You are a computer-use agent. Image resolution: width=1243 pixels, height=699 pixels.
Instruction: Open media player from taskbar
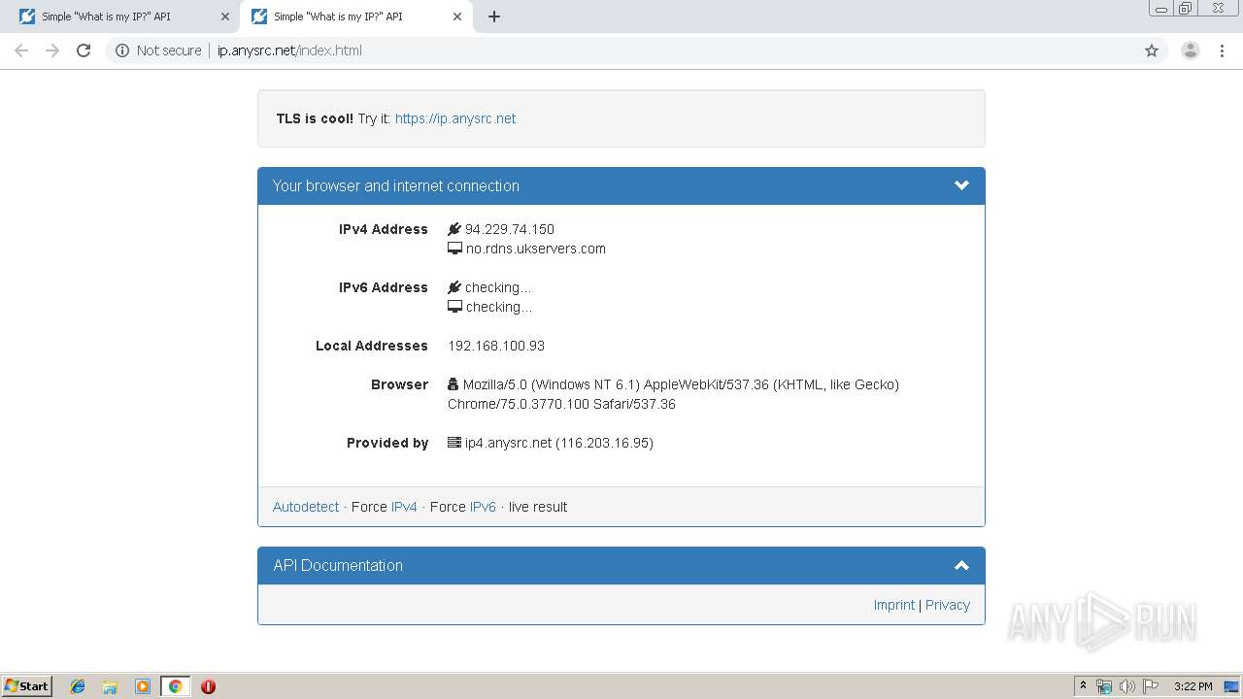pos(143,686)
